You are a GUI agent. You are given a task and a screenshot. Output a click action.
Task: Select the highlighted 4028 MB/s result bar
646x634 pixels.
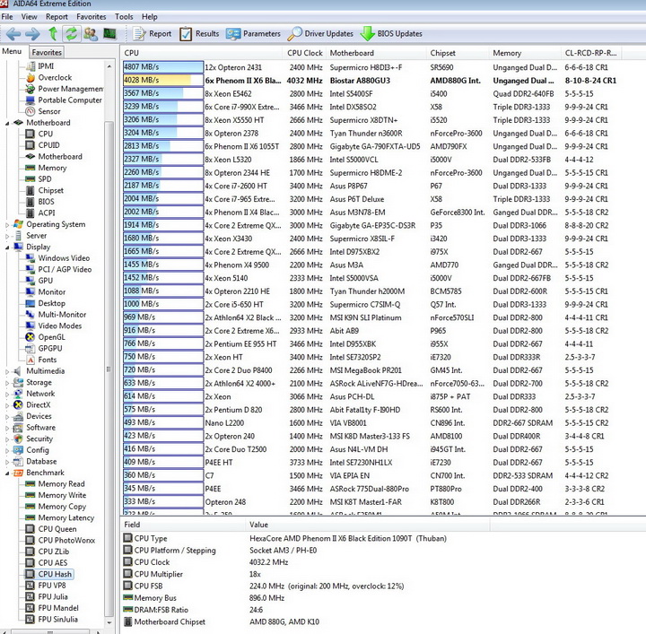click(x=163, y=81)
